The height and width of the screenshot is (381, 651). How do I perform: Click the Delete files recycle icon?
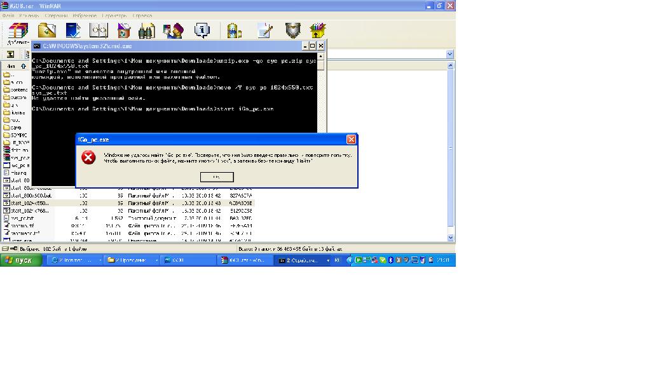pyautogui.click(x=124, y=30)
